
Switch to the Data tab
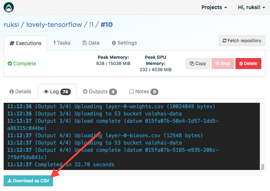click(x=91, y=43)
